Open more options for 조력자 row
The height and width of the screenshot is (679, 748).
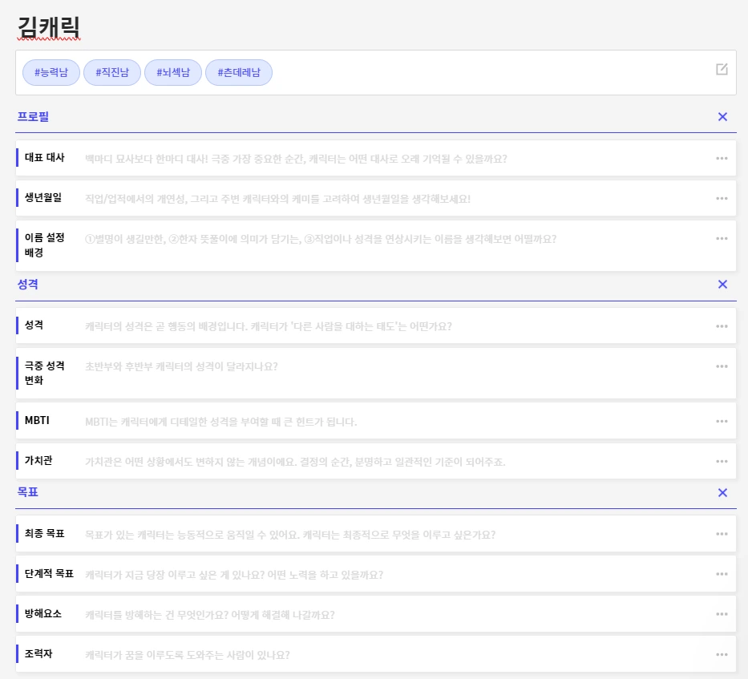722,653
